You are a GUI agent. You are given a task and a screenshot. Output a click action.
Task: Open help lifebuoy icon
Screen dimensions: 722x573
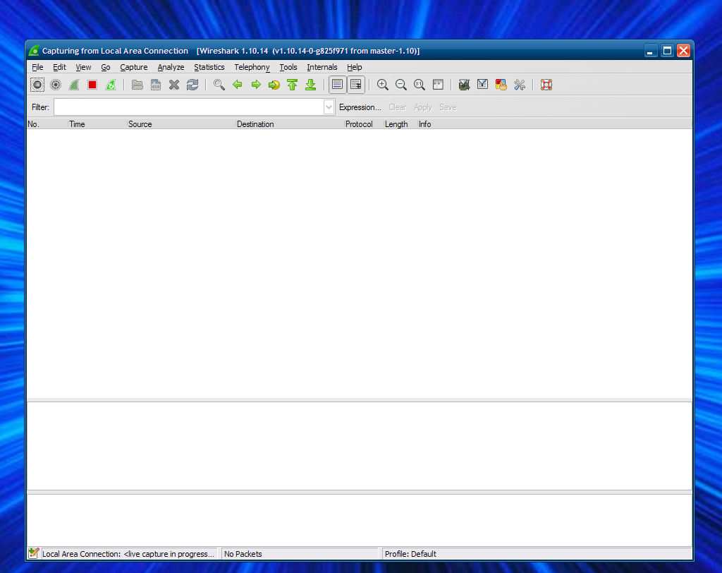point(546,85)
